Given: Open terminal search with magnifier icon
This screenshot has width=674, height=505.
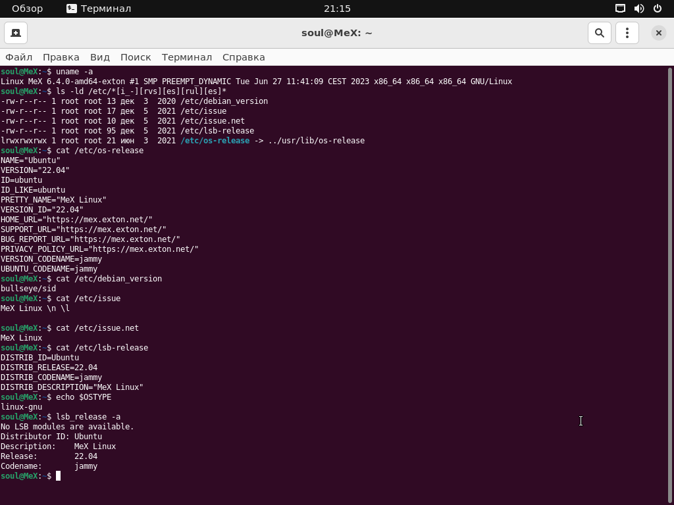Looking at the screenshot, I should click(x=599, y=33).
